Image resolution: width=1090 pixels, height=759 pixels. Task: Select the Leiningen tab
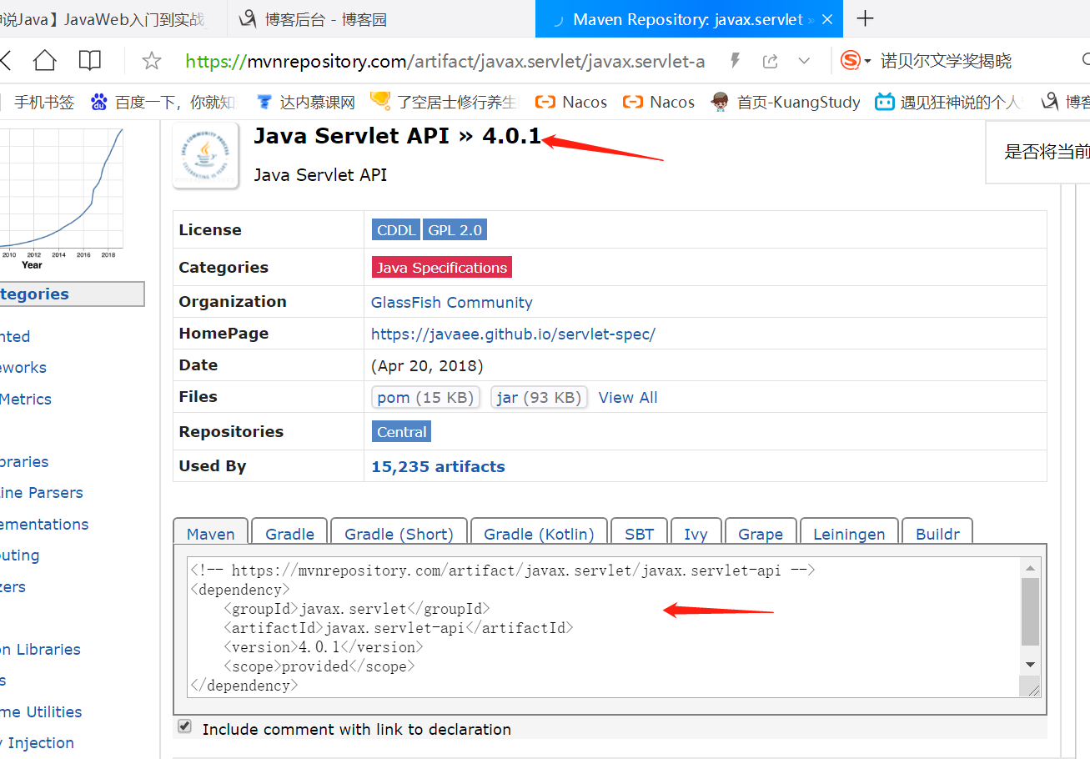849,534
